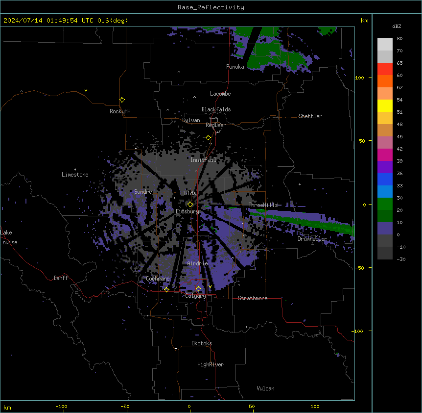Select the slate-purple 0-10 dBZ swatch
The width and height of the screenshot is (422, 413).
385,229
